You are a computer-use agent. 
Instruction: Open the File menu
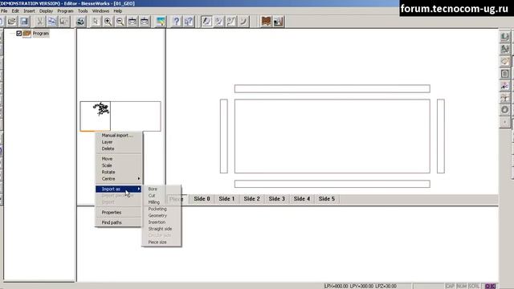[4, 10]
